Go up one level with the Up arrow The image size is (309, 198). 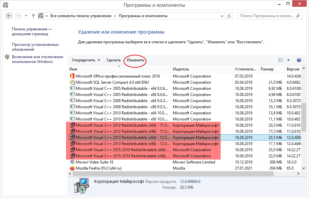pyautogui.click(x=33, y=16)
